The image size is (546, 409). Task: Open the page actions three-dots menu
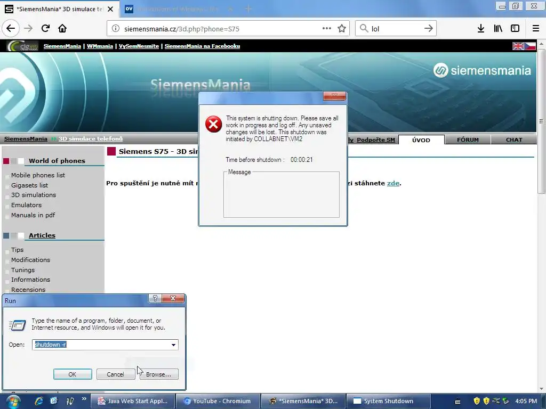click(326, 29)
